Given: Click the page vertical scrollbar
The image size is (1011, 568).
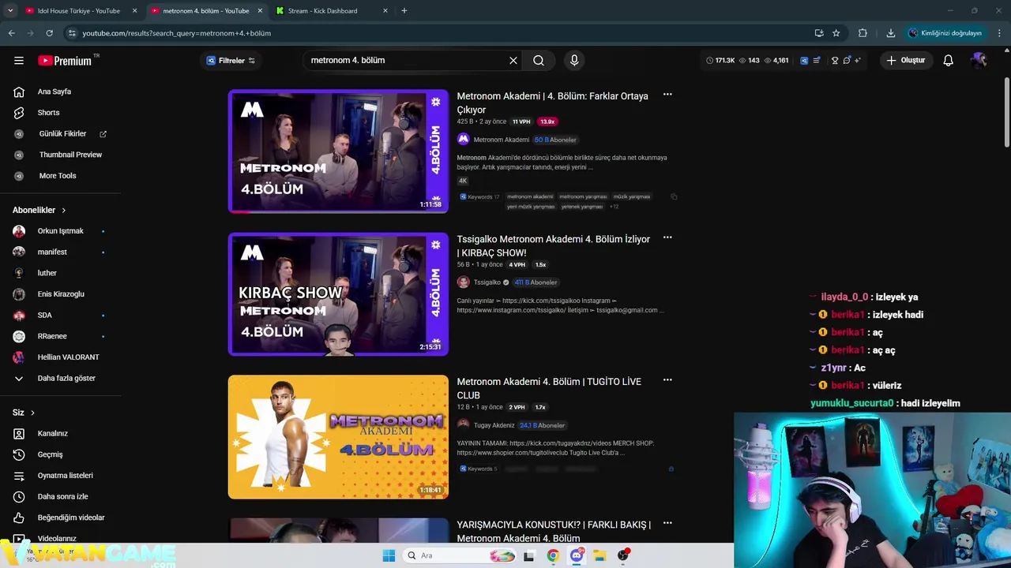Looking at the screenshot, I should pyautogui.click(x=1007, y=112).
